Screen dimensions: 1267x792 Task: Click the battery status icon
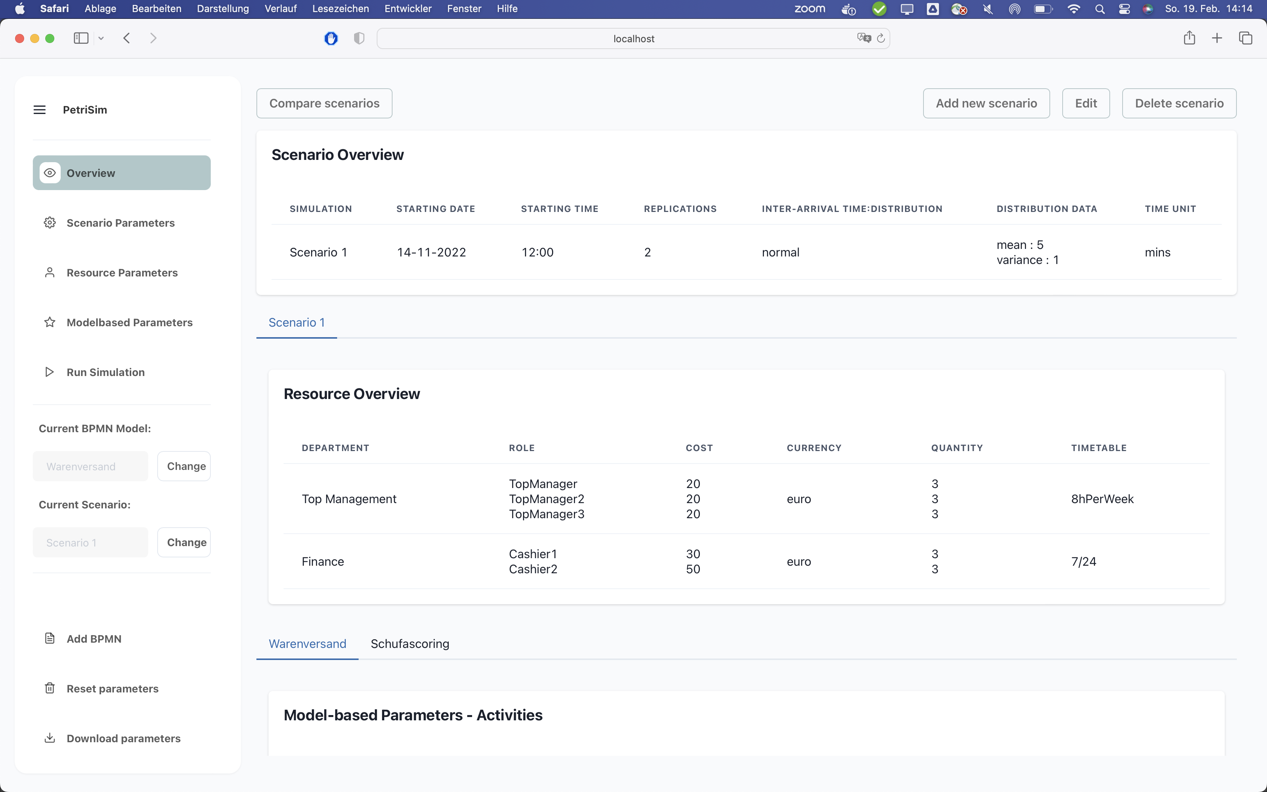coord(1043,9)
